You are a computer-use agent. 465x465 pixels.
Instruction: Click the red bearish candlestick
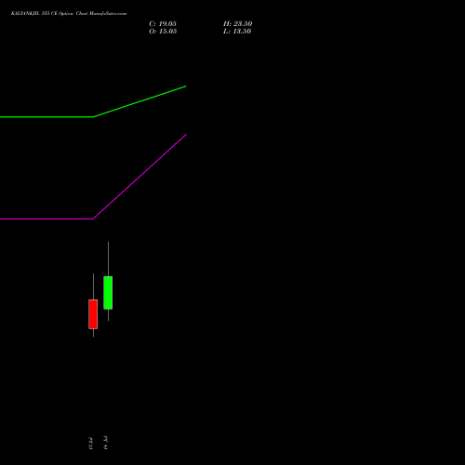[x=93, y=314]
